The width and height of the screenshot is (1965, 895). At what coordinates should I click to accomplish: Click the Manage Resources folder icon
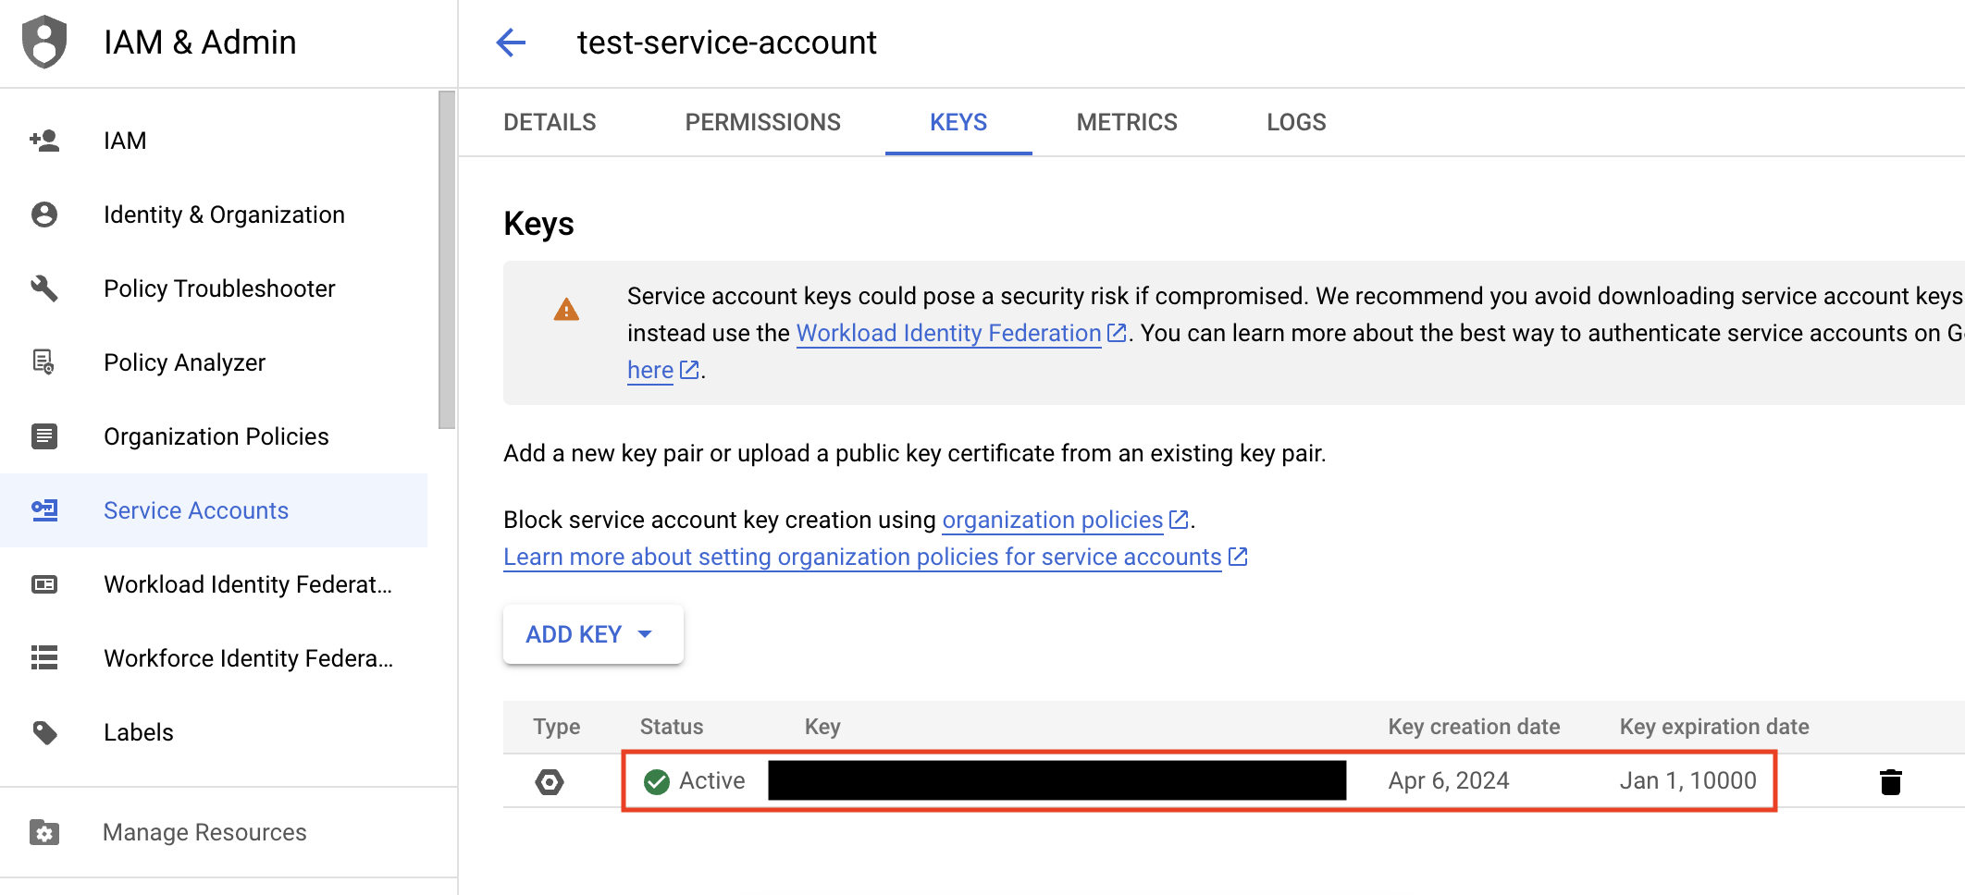click(44, 832)
